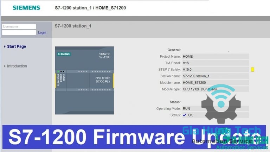Focus the password field beside Login
Screen dimensions: 270x152
19,32
